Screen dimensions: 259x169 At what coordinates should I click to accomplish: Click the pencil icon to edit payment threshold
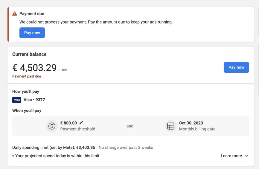point(81,123)
